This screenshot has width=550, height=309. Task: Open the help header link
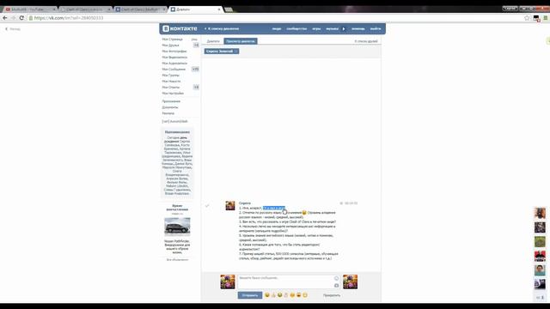tap(358, 28)
